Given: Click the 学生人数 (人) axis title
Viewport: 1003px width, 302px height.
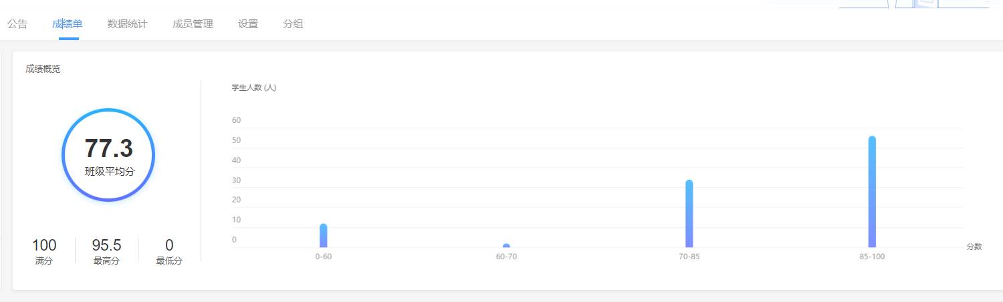Looking at the screenshot, I should (254, 88).
